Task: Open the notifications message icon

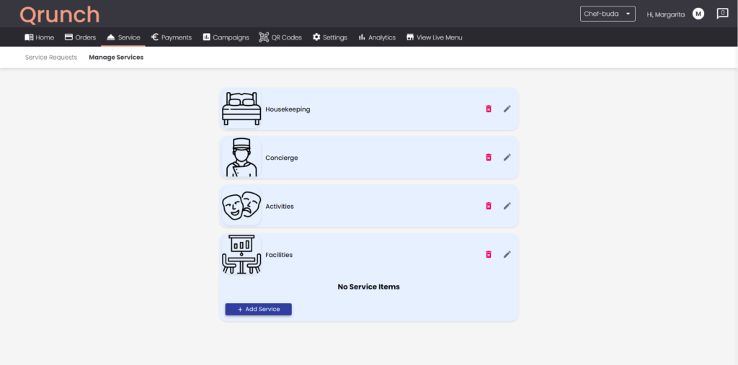Action: (x=722, y=14)
